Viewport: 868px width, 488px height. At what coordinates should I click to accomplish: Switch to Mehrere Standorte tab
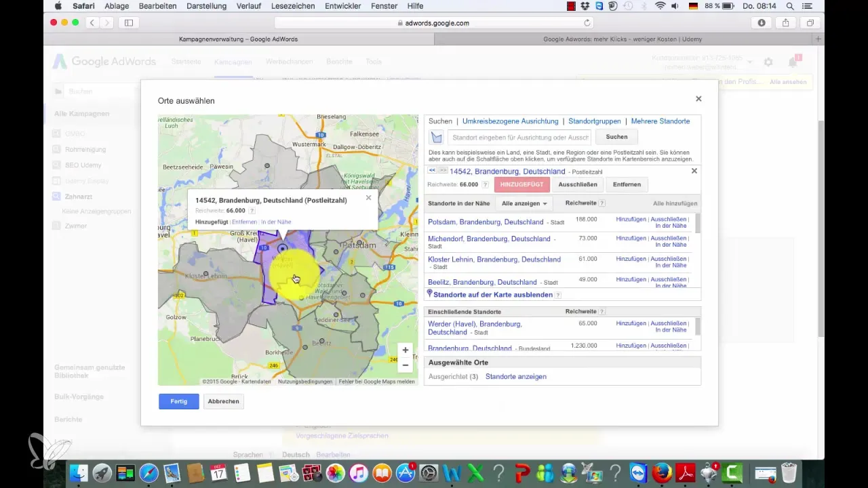click(660, 121)
